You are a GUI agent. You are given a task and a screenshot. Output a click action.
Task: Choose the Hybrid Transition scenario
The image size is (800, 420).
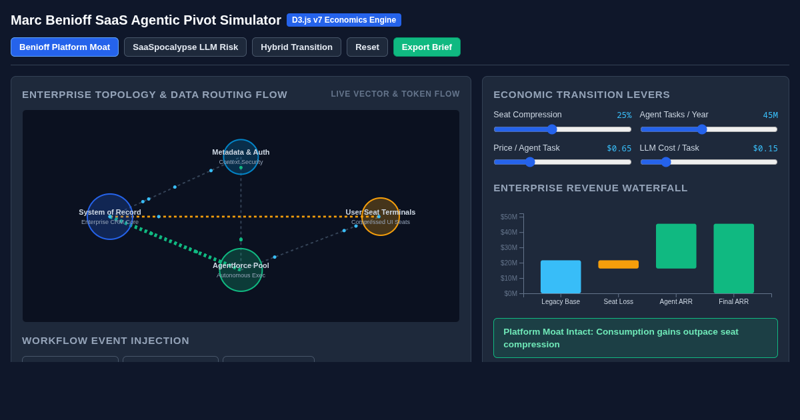coord(297,47)
